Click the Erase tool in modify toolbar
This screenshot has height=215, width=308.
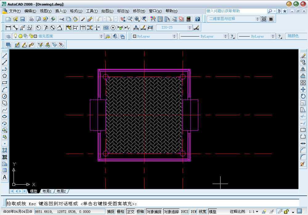(303, 56)
